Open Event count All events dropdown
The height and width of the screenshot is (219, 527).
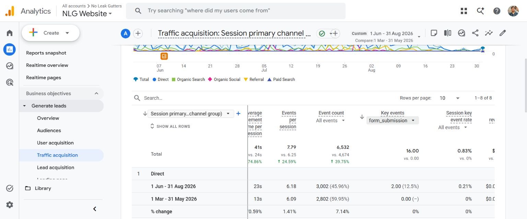331,121
